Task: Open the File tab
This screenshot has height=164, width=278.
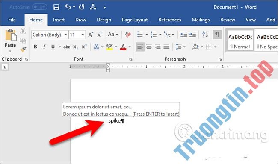Action: [x=12, y=20]
